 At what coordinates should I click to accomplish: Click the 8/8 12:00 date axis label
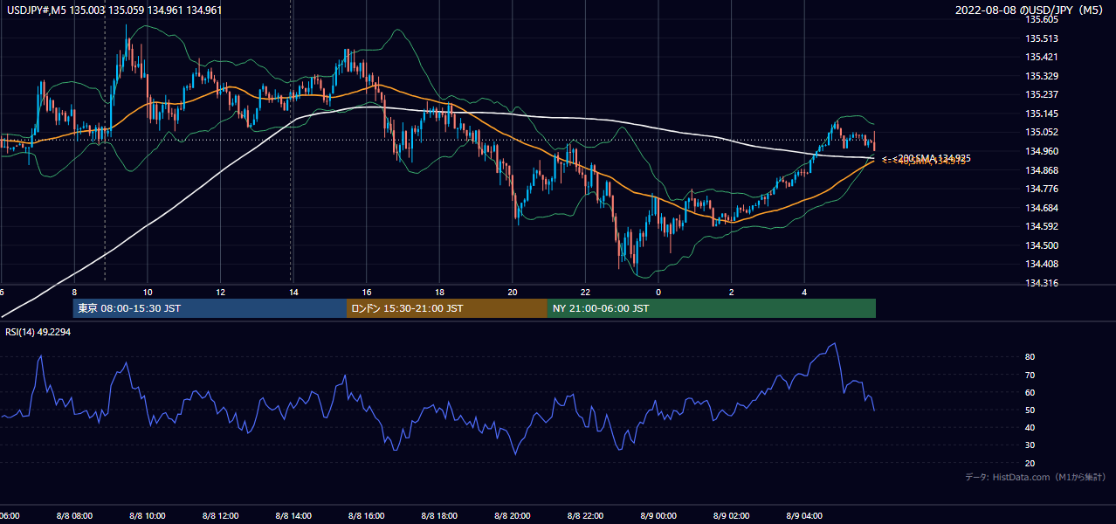coord(220,516)
